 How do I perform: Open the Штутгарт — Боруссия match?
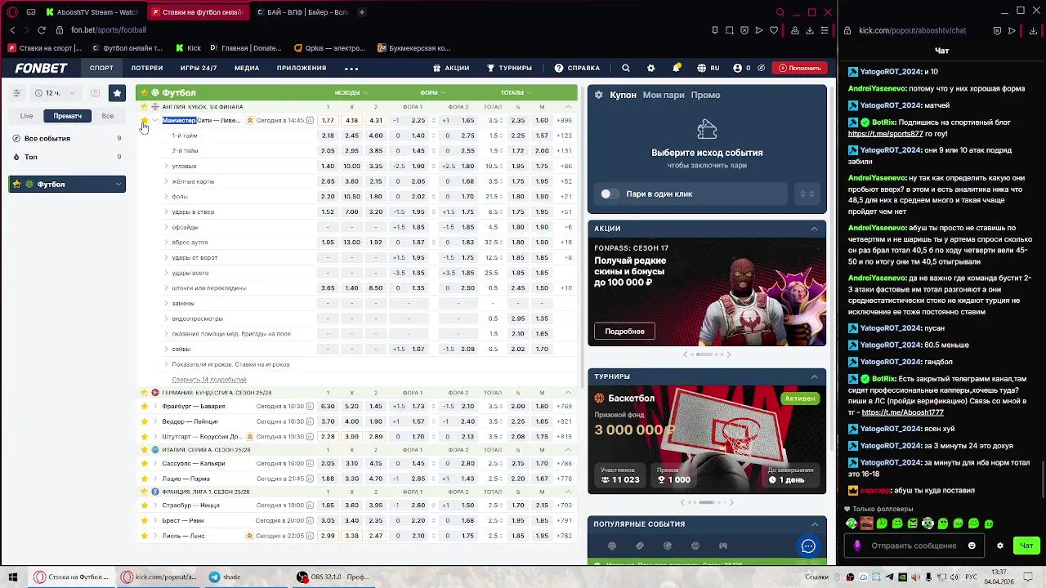[202, 437]
